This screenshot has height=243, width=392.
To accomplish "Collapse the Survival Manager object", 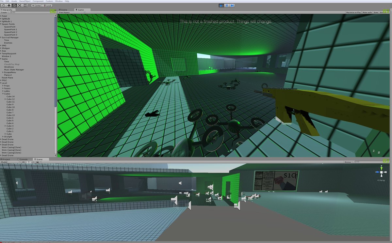I will tap(1, 38).
